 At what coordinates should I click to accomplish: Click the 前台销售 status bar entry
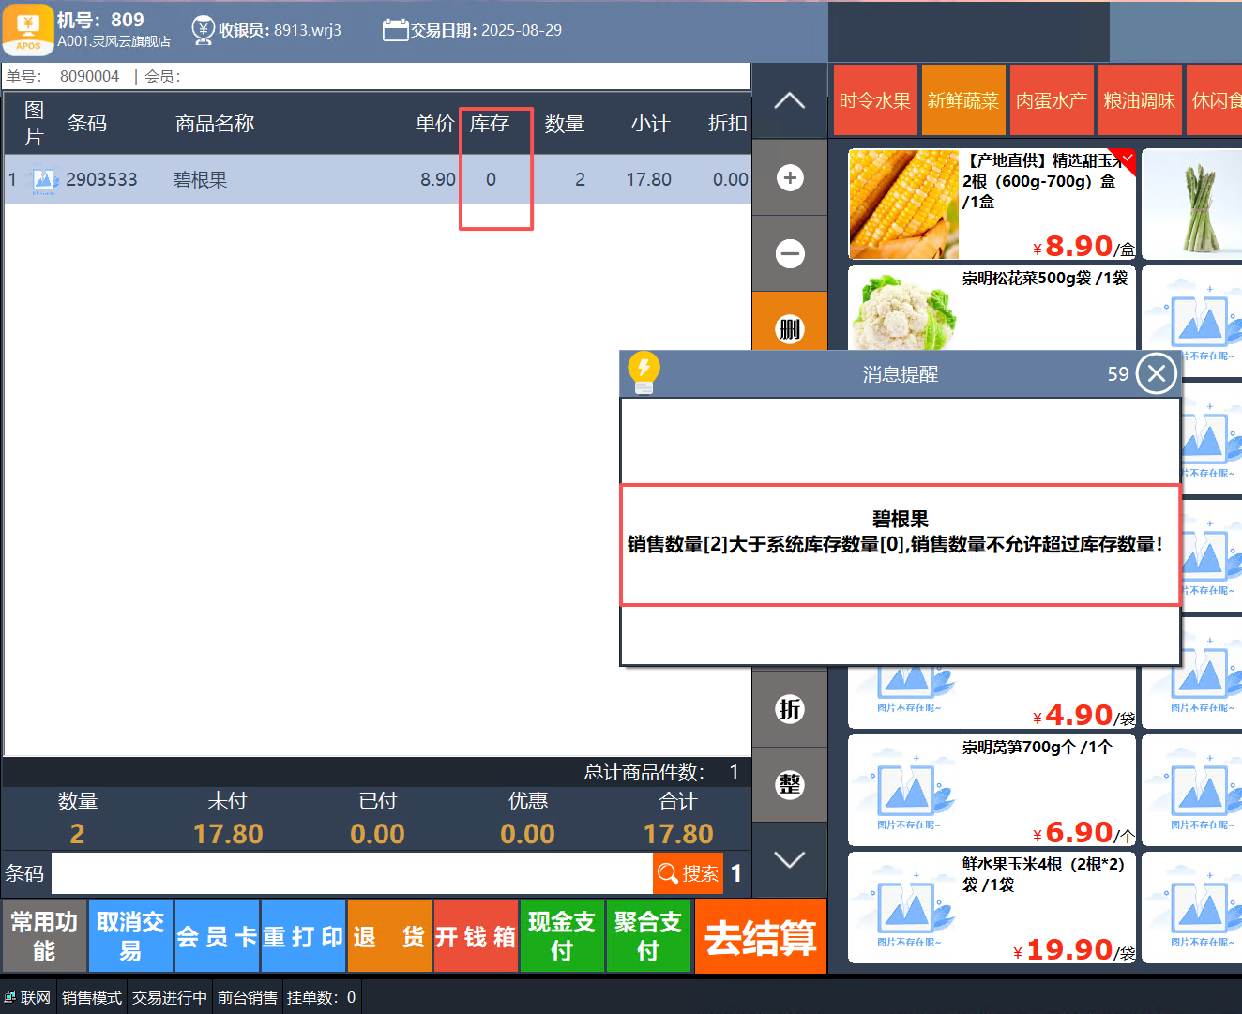248,997
